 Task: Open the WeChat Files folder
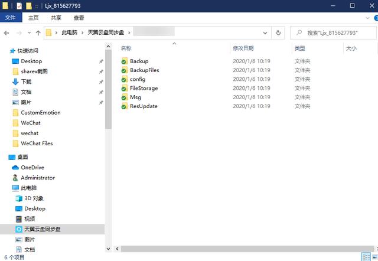(37, 143)
